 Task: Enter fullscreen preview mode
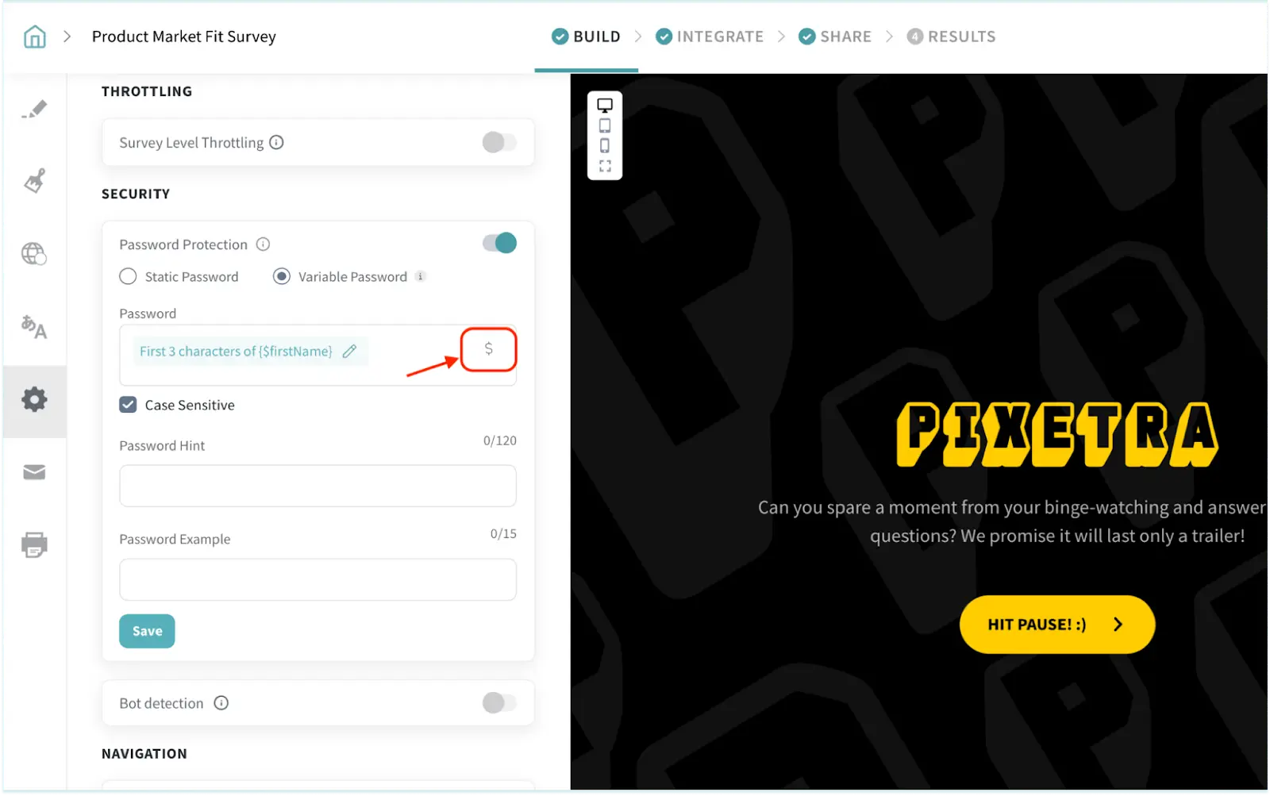tap(605, 167)
